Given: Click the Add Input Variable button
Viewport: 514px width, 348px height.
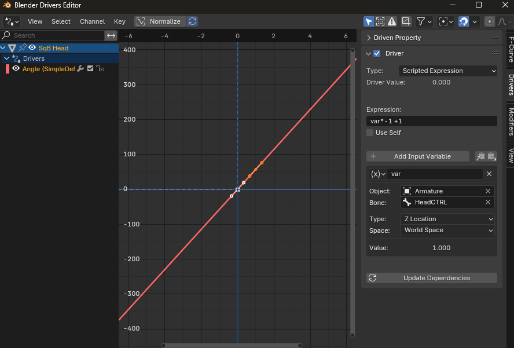Looking at the screenshot, I should point(418,156).
